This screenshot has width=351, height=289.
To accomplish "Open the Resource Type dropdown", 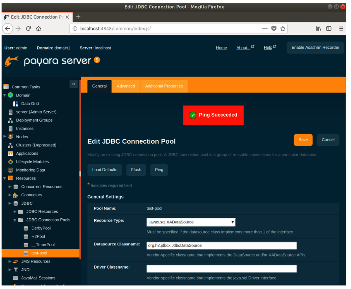I will click(x=191, y=222).
